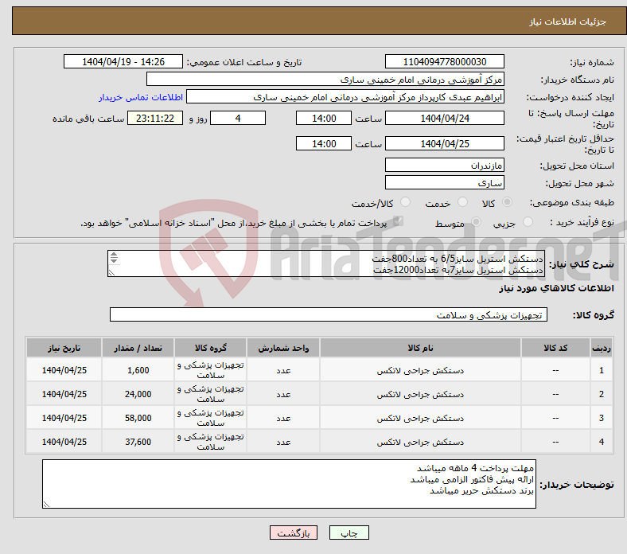Click the unit عدد in row 2
The height and width of the screenshot is (554, 627).
[283, 394]
